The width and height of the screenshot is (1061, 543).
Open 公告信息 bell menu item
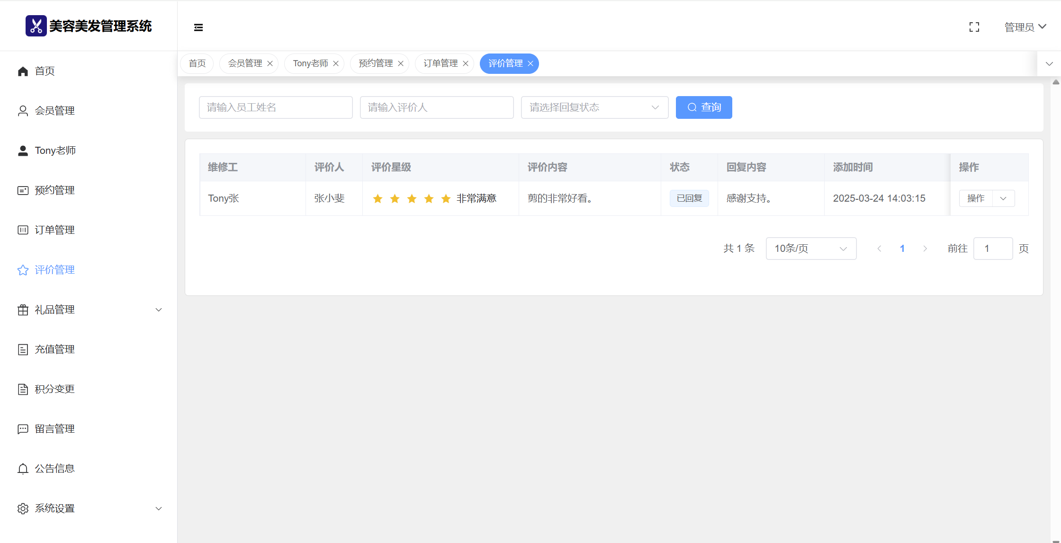click(x=54, y=469)
